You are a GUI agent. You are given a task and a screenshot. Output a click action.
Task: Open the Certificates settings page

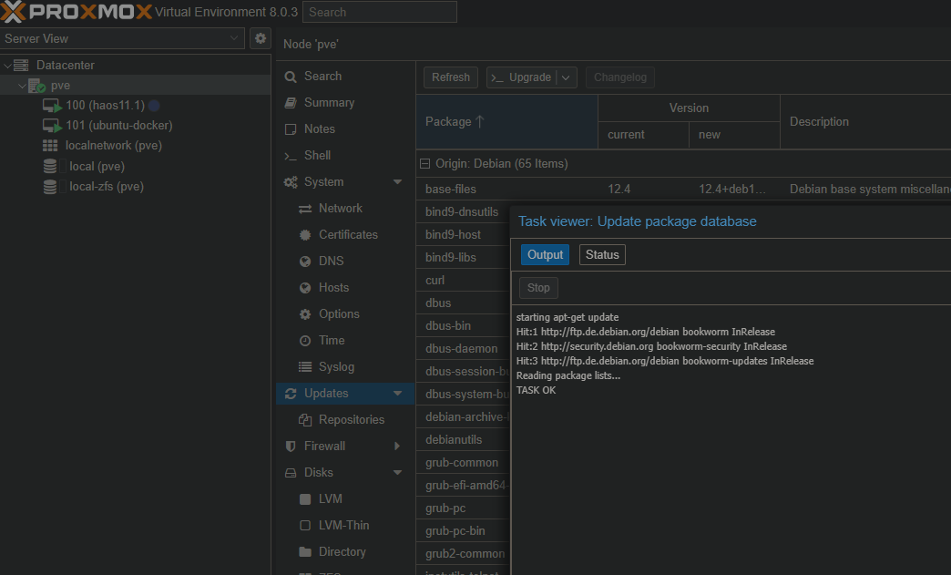pos(347,235)
